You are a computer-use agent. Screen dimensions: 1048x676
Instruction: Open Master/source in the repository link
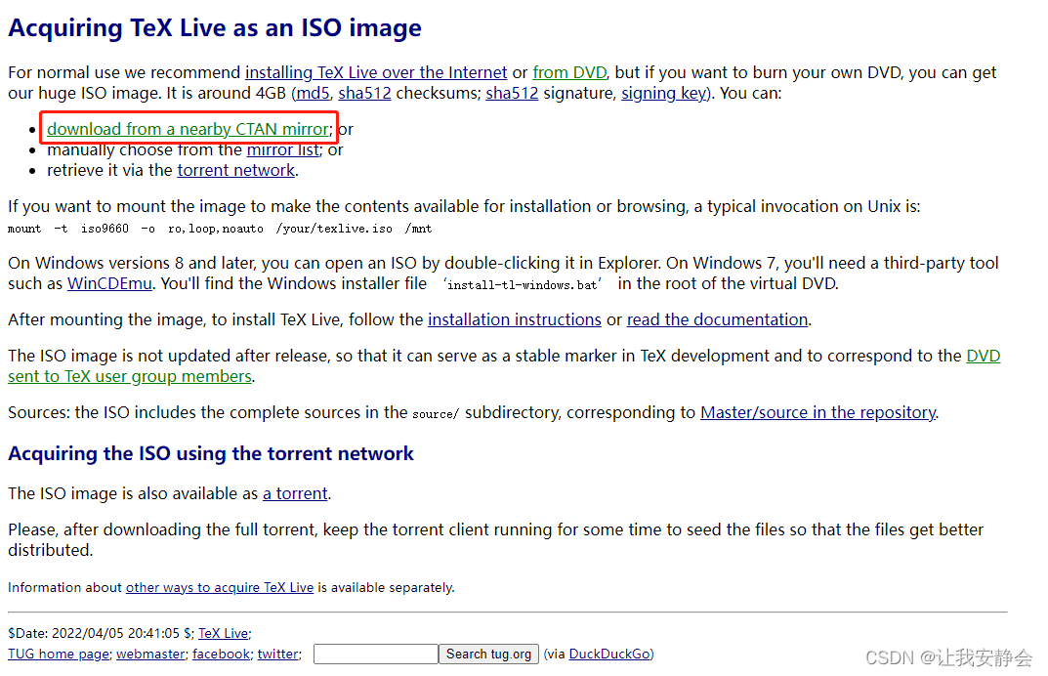point(818,412)
